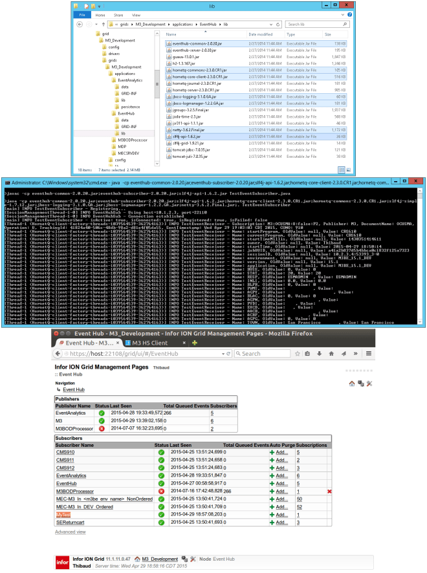Viewport: 427px width, 573px height.
Task: Follow the Event Hub navigation link
Action: pyautogui.click(x=74, y=389)
